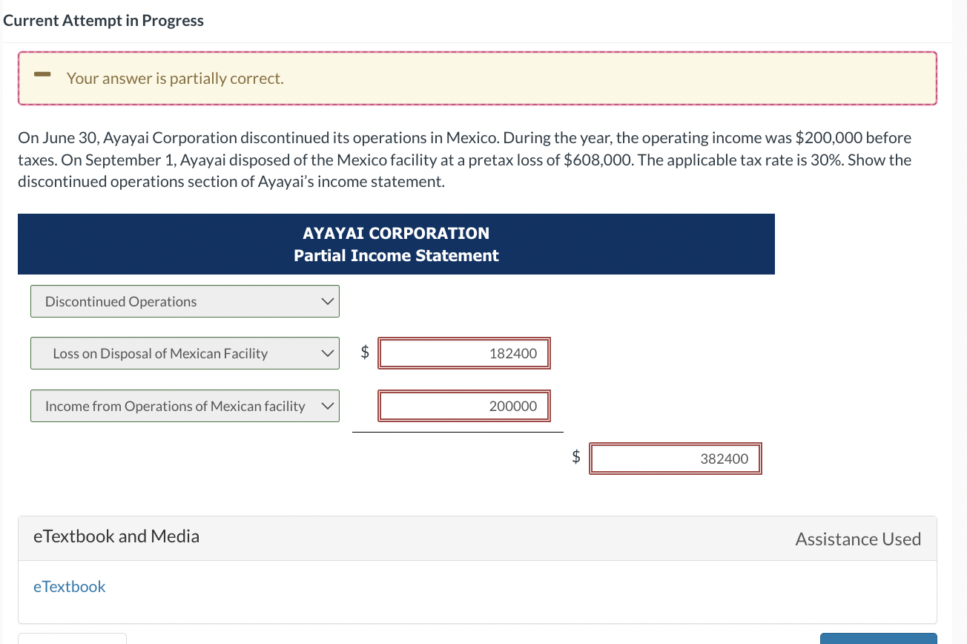Image resolution: width=967 pixels, height=644 pixels.
Task: Click the Current Attempt in Progress heading
Action: (x=103, y=20)
